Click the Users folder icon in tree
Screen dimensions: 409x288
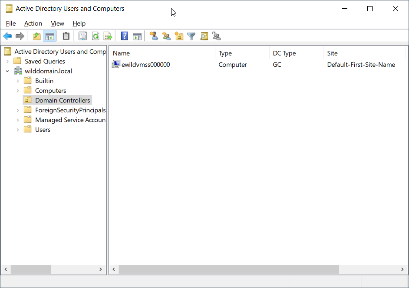pos(28,129)
